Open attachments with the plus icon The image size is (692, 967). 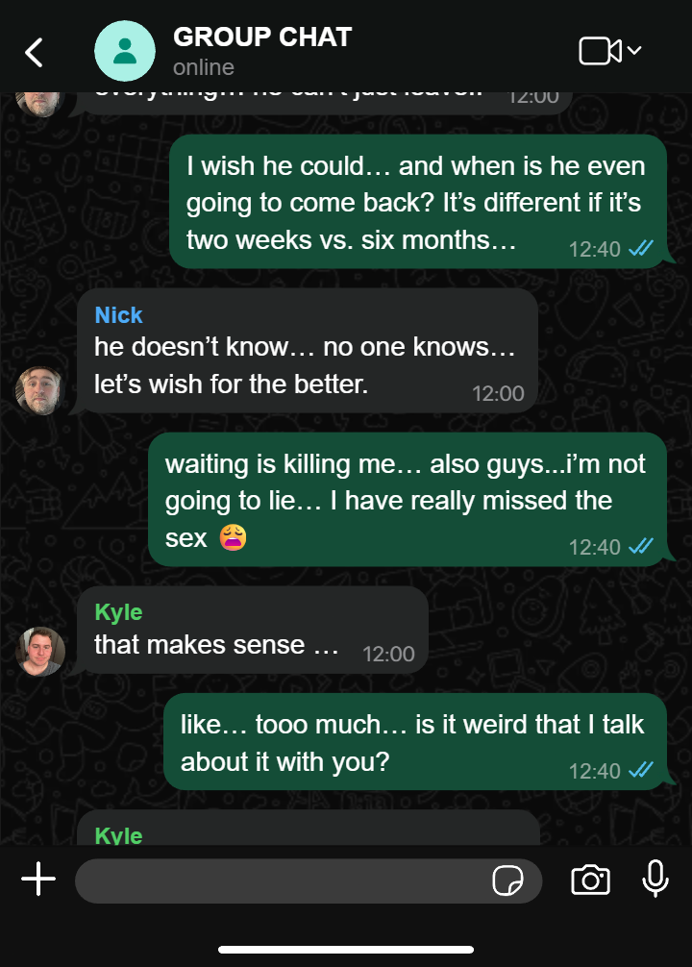coord(38,879)
